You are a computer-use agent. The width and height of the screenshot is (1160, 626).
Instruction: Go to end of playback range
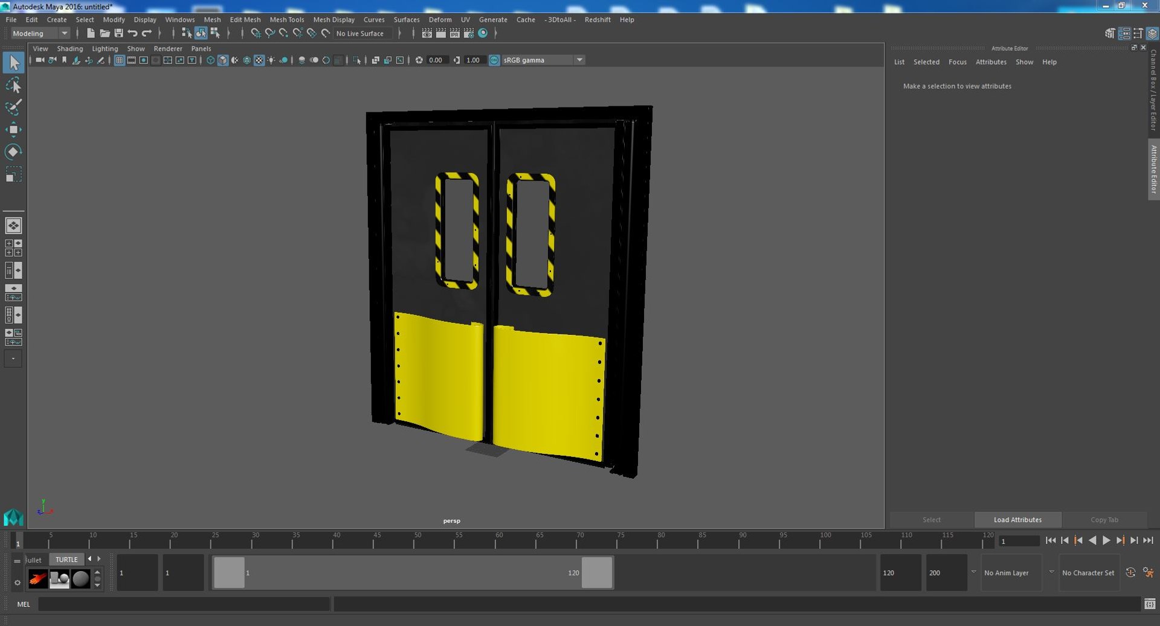tap(1149, 540)
